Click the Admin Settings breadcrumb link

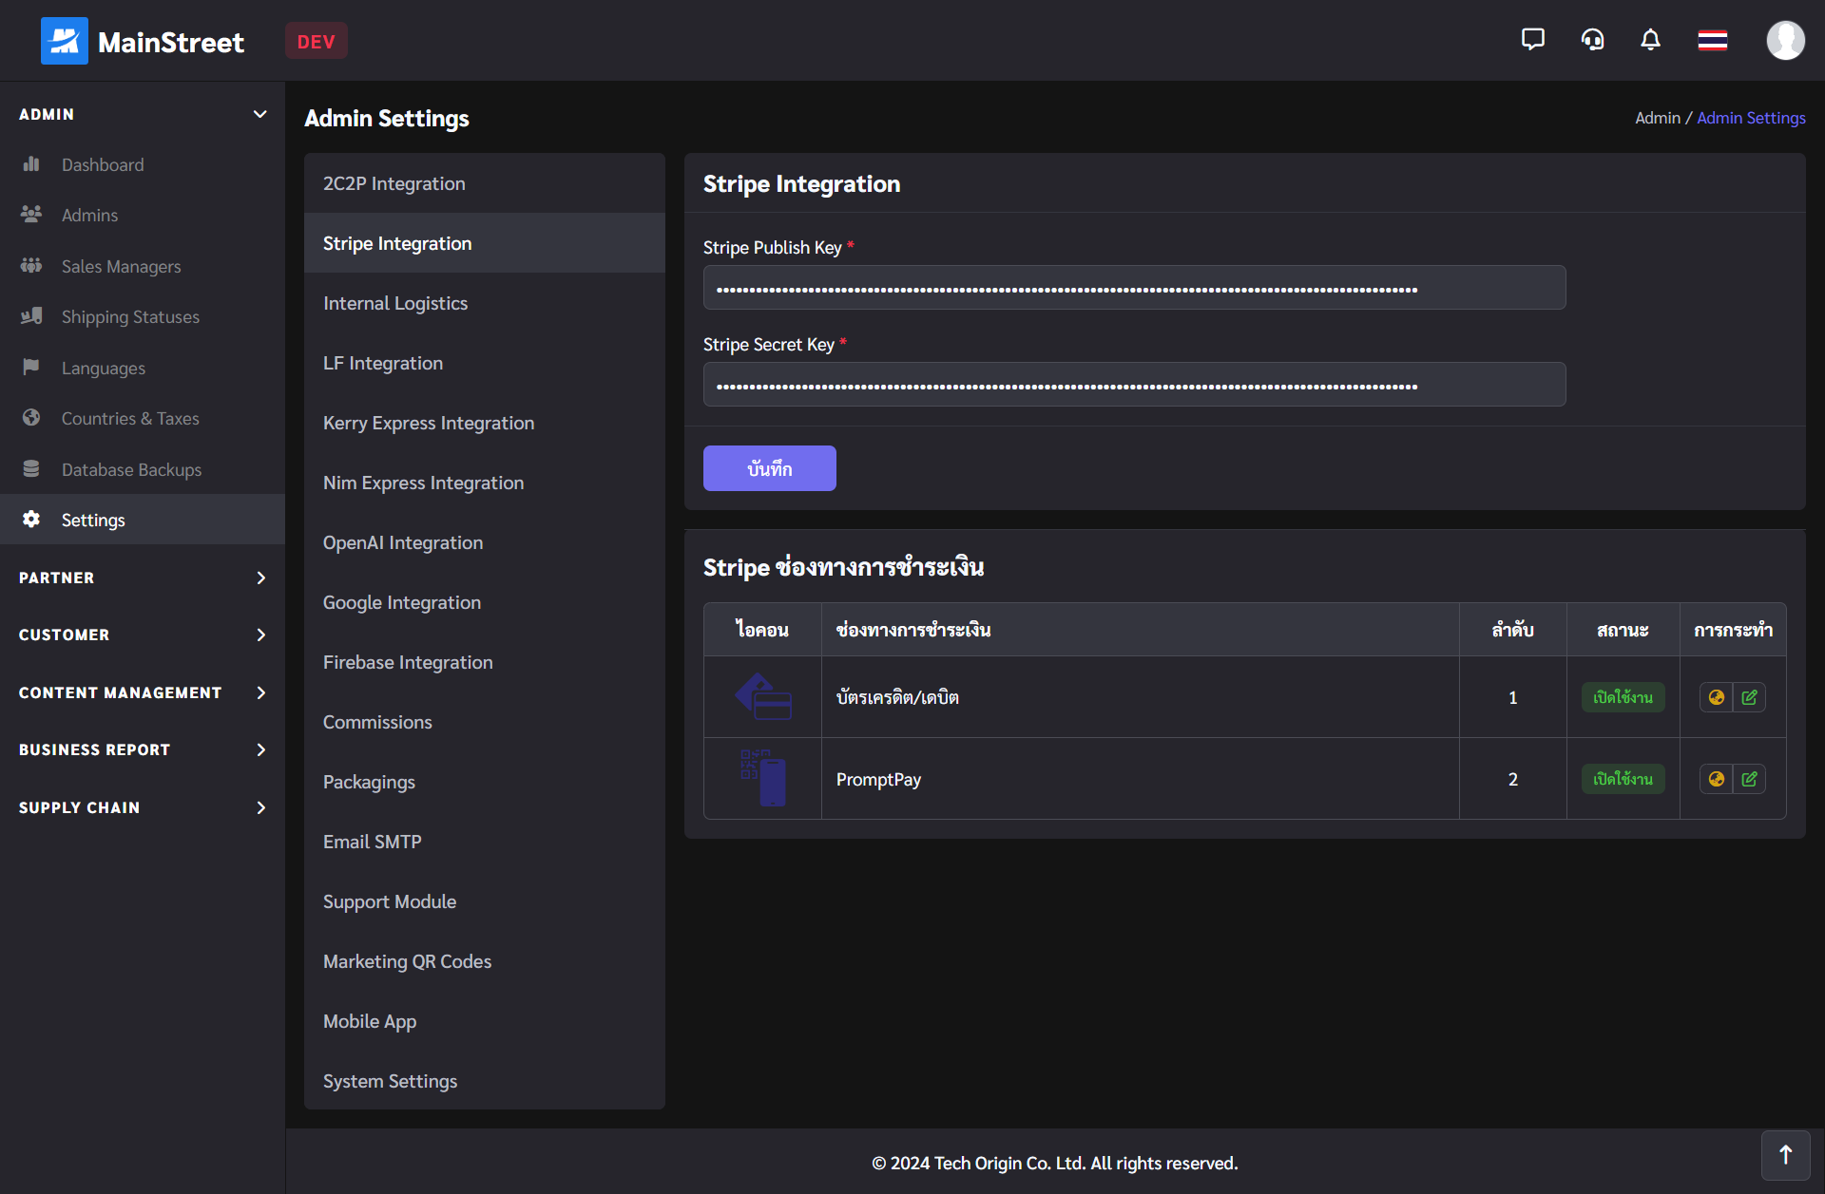pyautogui.click(x=1751, y=118)
